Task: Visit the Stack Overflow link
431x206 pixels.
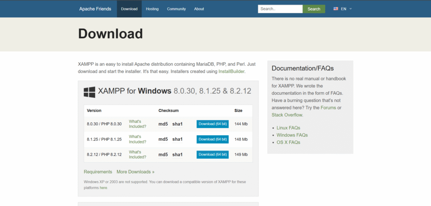Action: click(x=287, y=115)
